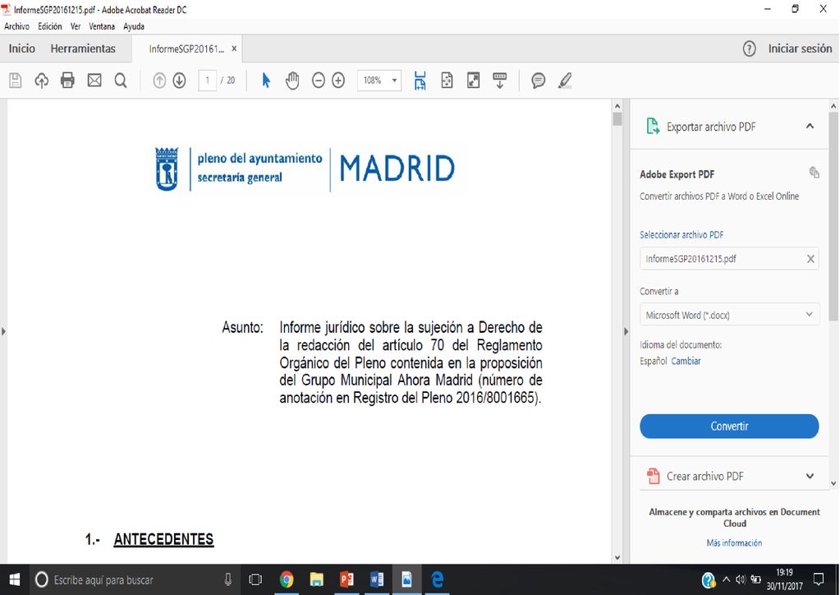This screenshot has height=595, width=840.
Task: Open the Ventana menu
Action: click(102, 26)
